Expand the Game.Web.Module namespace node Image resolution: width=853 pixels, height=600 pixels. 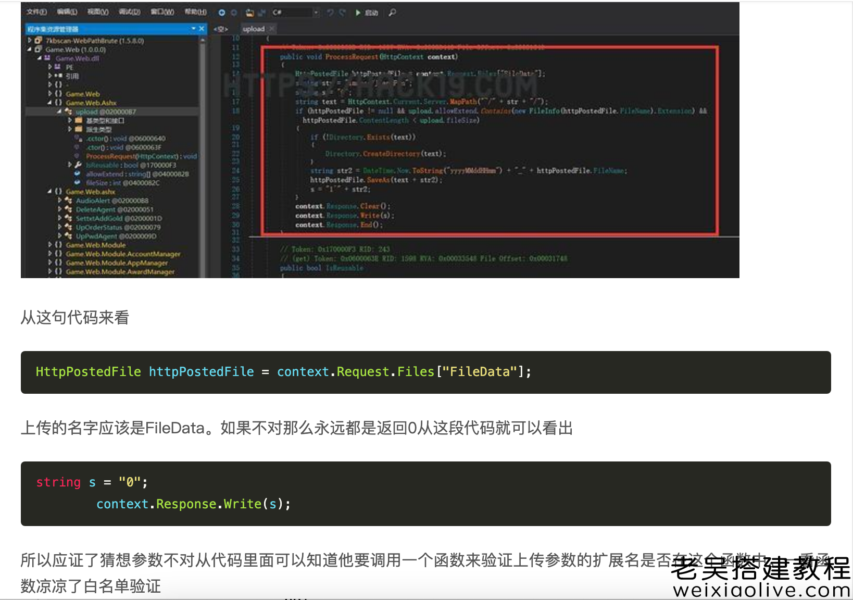49,245
